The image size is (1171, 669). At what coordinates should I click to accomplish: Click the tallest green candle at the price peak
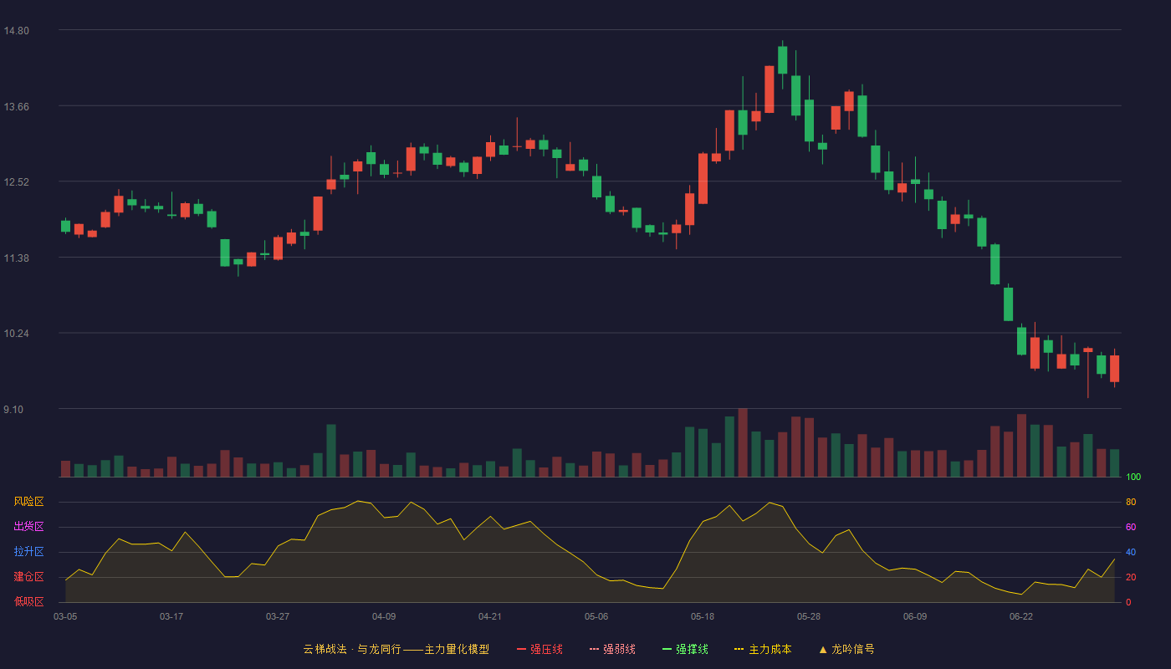(x=783, y=60)
